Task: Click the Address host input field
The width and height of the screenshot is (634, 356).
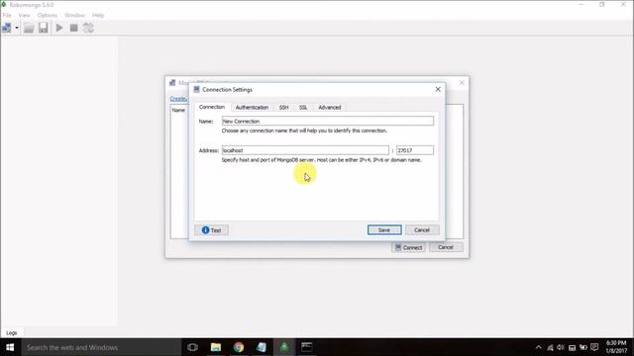Action: [x=305, y=150]
